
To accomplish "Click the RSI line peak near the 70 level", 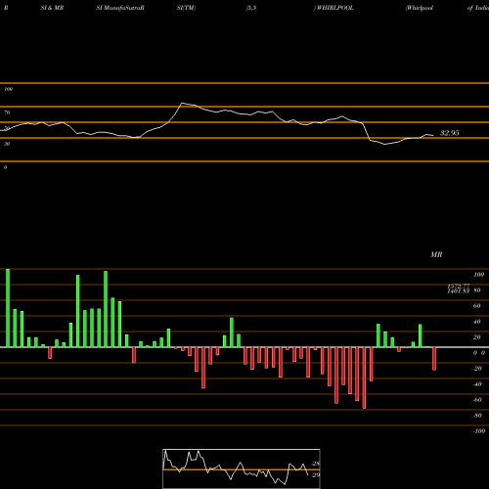I will pyautogui.click(x=182, y=103).
